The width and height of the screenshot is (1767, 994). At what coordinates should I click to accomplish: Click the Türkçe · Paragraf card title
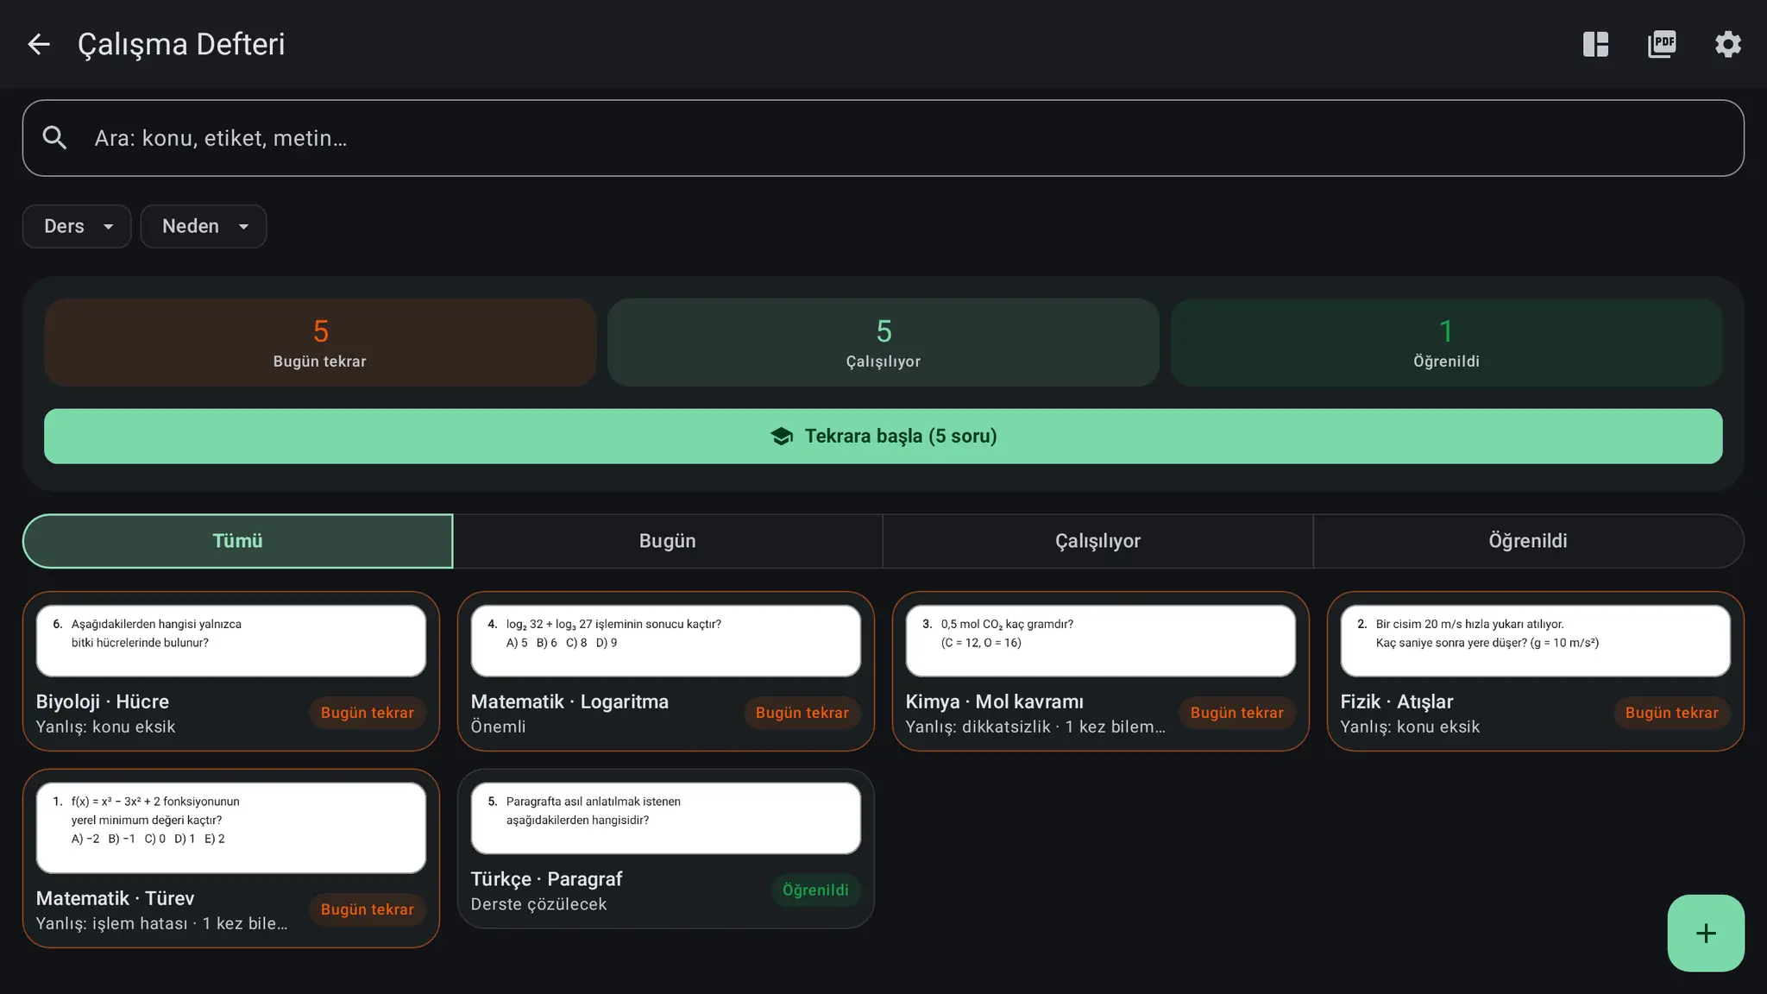546,879
